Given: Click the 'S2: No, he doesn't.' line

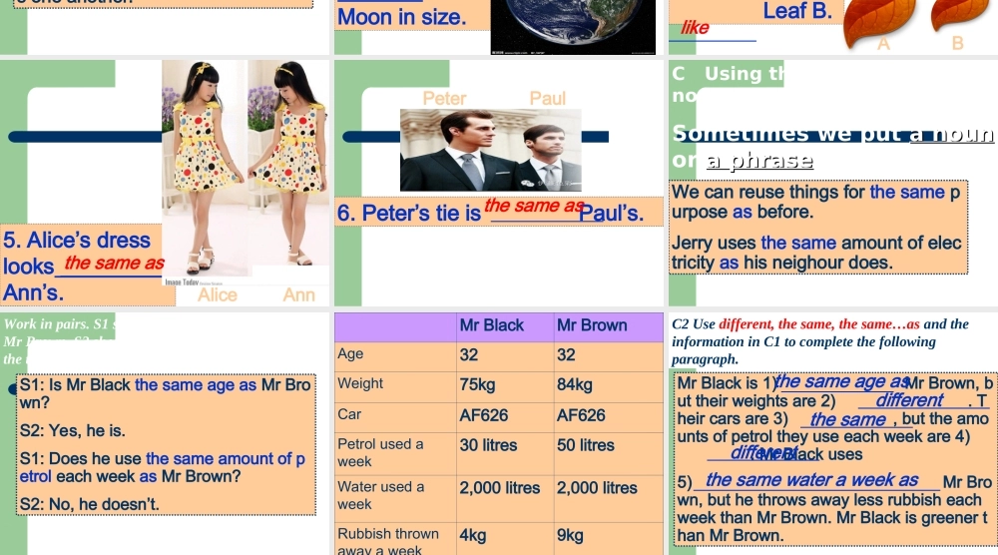Looking at the screenshot, I should click(90, 505).
